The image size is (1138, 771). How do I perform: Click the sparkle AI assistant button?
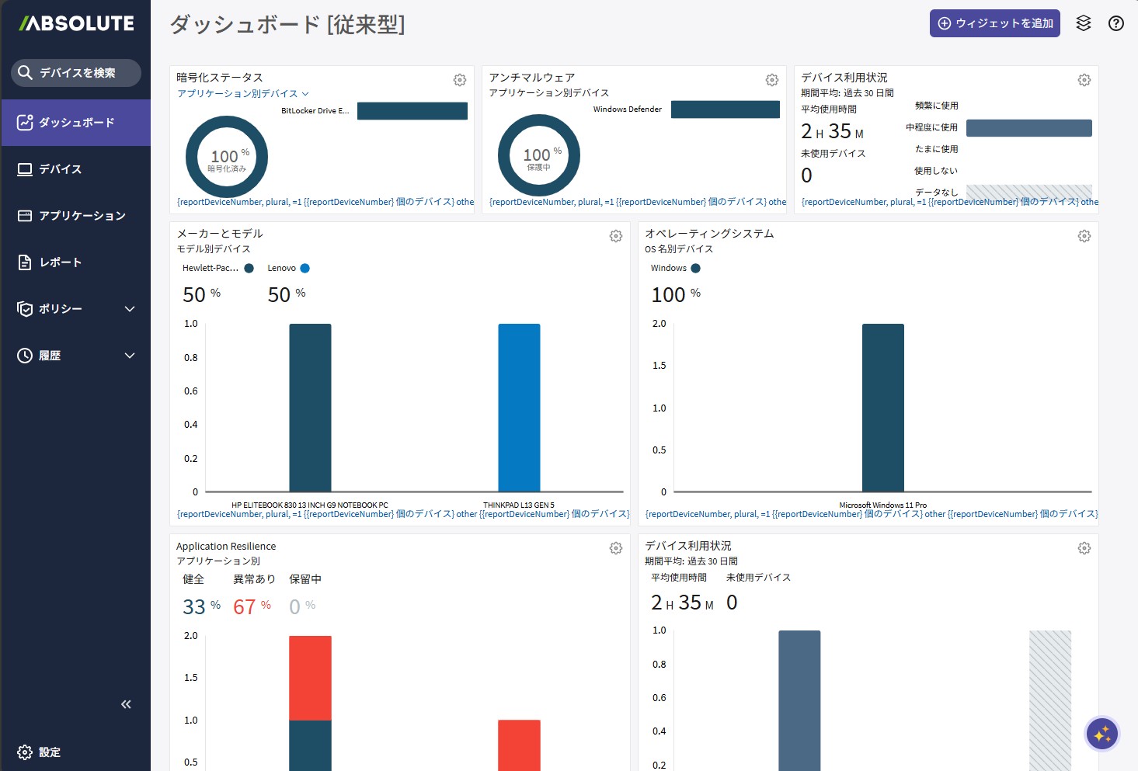point(1101,733)
